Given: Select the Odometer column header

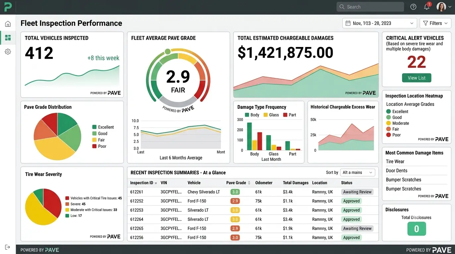Looking at the screenshot, I should [x=264, y=183].
